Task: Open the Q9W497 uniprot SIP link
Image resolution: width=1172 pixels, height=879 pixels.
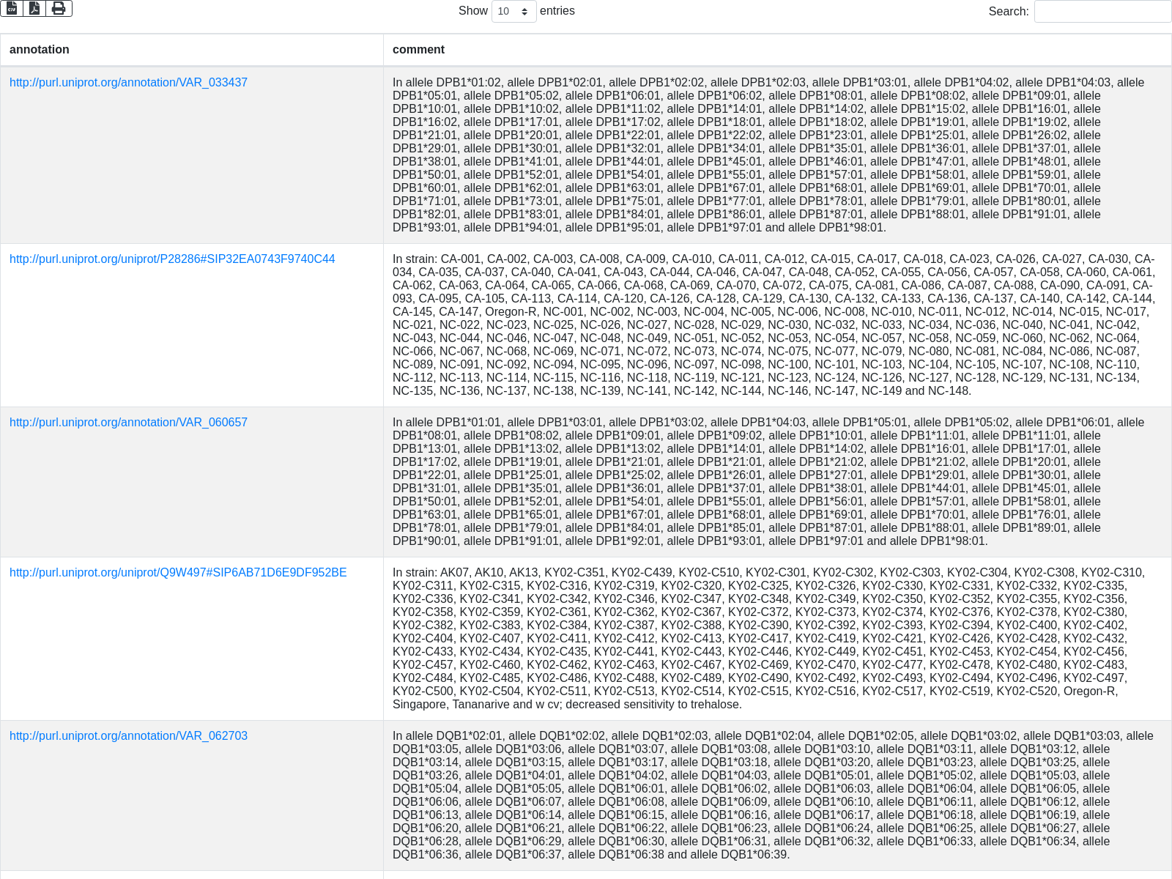Action: [x=178, y=573]
